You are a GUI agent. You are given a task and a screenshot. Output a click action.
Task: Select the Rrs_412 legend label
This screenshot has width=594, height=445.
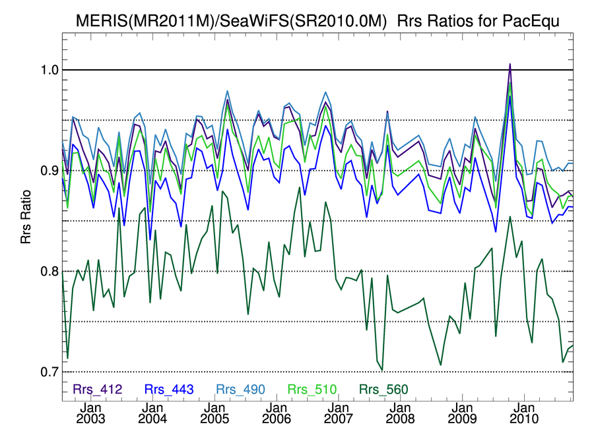(98, 390)
